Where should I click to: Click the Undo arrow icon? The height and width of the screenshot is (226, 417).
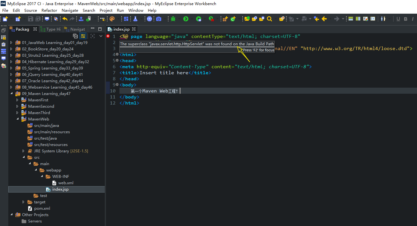click(x=65, y=19)
